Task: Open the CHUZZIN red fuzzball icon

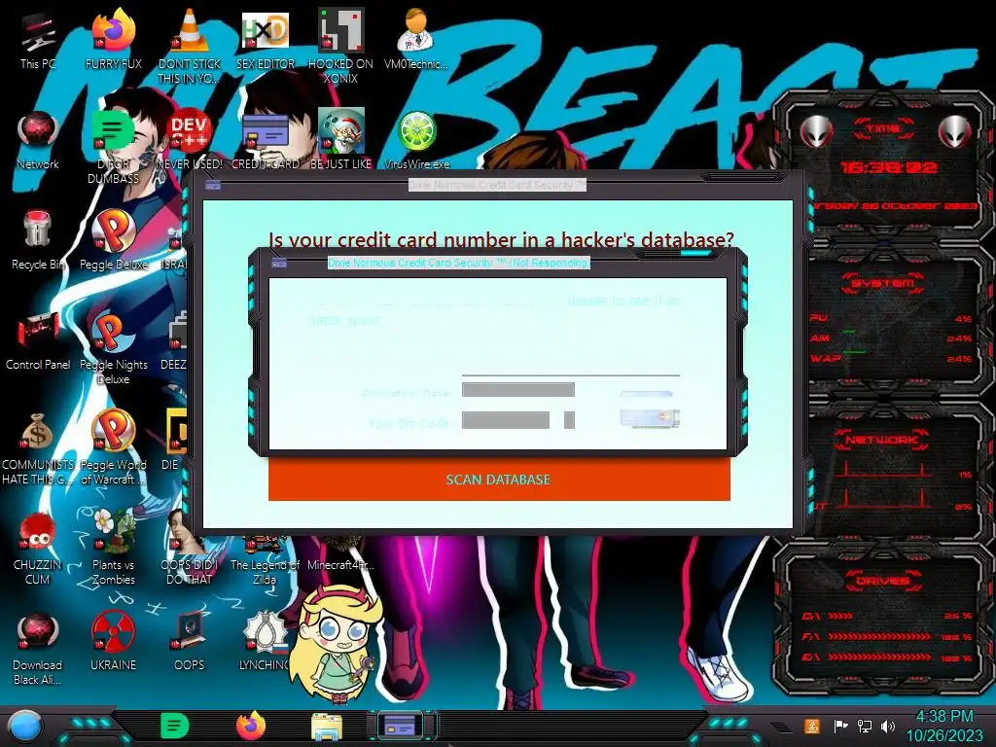Action: (x=38, y=549)
